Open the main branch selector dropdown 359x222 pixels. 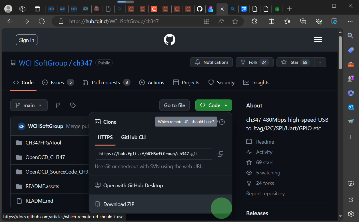point(29,105)
